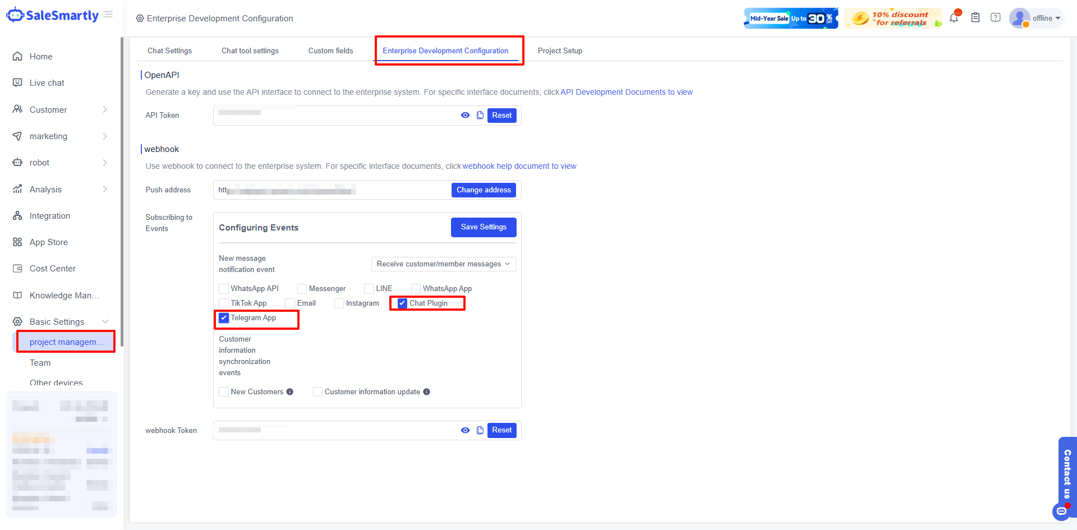
Task: Switch to the Chat tool settings tab
Action: point(250,50)
